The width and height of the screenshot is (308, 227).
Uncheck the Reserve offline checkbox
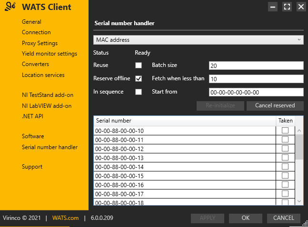click(x=139, y=79)
